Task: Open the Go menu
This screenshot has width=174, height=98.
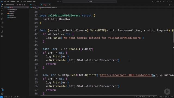Action: click(21, 2)
